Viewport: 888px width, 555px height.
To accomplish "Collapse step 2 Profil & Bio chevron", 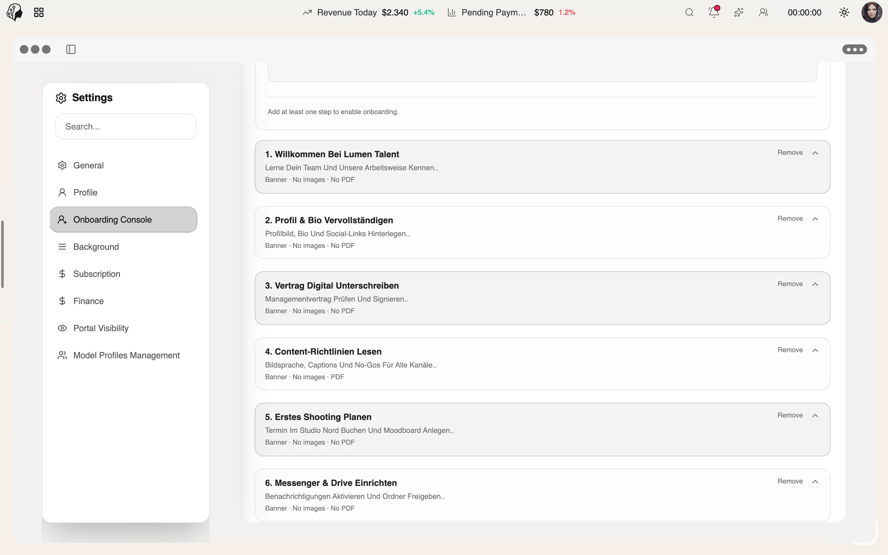I will (x=815, y=219).
